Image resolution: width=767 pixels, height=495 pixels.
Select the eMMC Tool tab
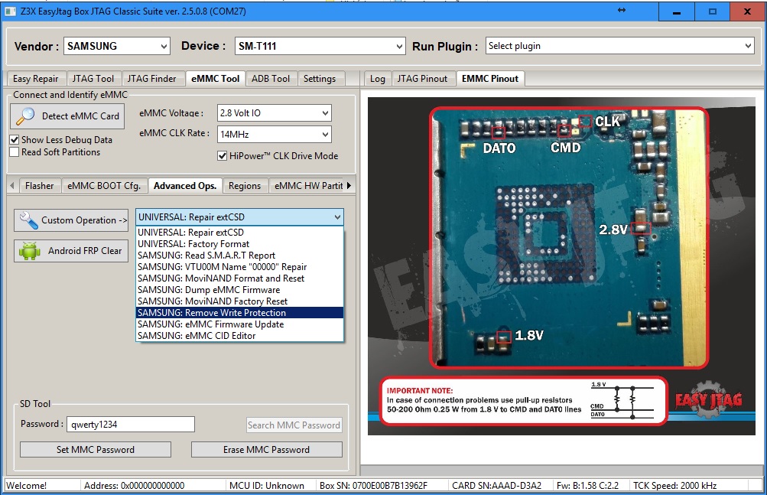coord(215,79)
